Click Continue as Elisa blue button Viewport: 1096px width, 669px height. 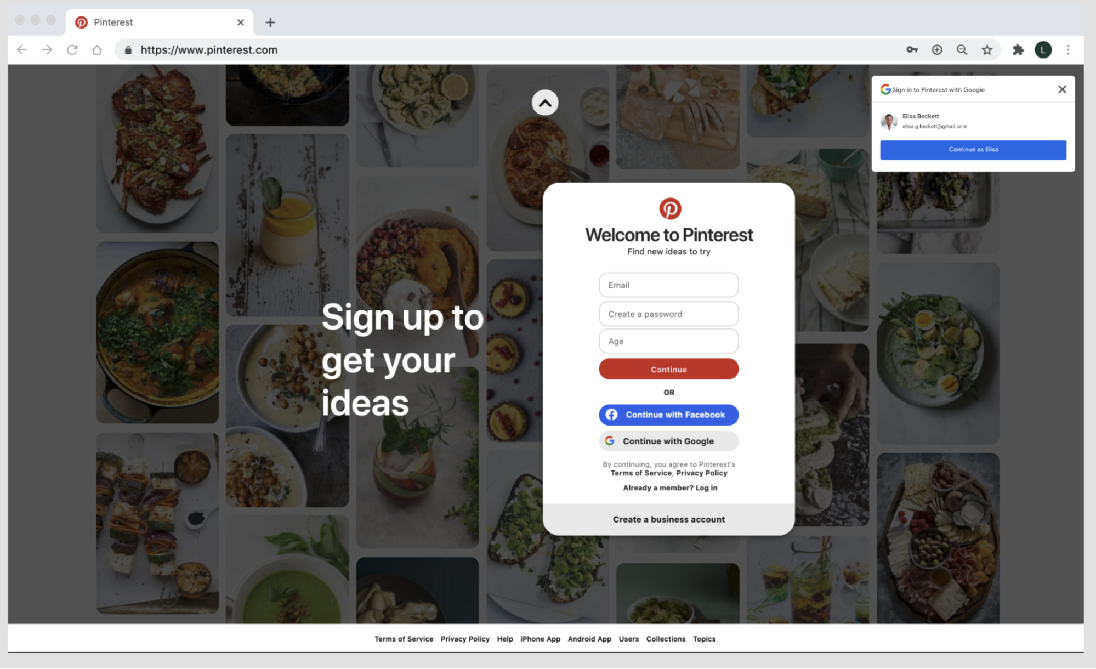coord(974,149)
